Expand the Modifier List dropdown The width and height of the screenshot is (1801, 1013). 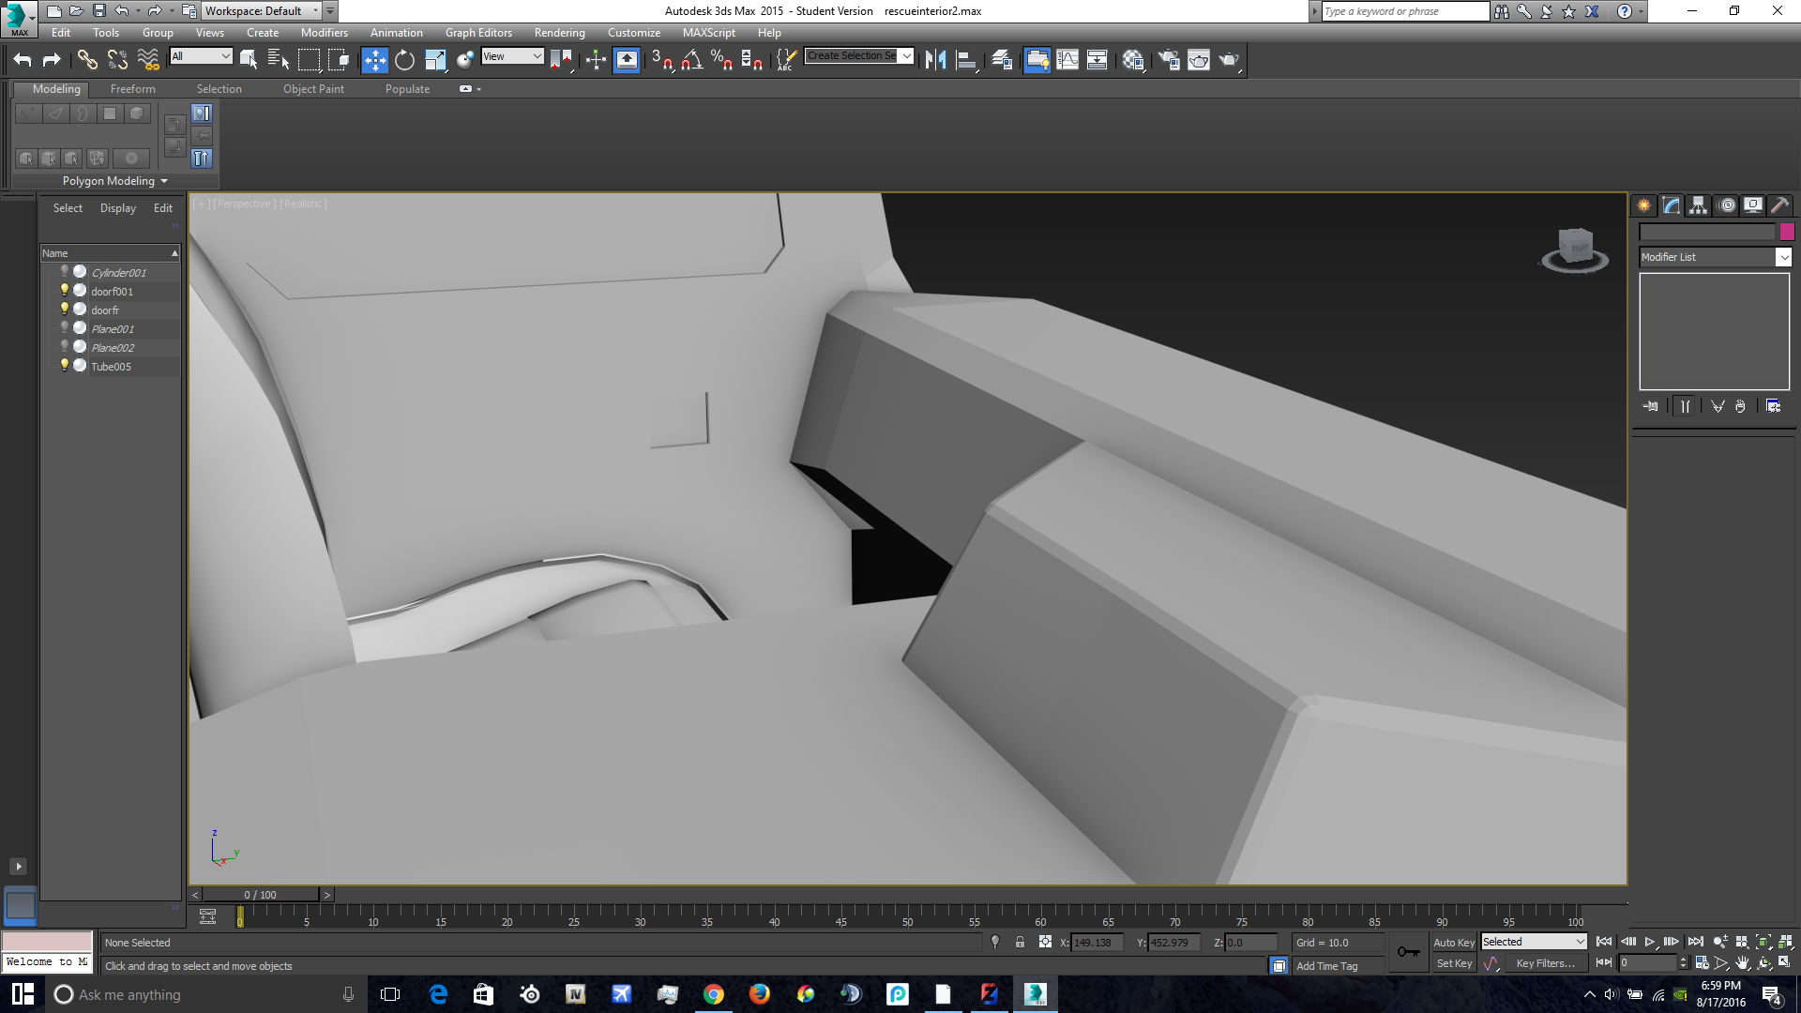pyautogui.click(x=1783, y=257)
